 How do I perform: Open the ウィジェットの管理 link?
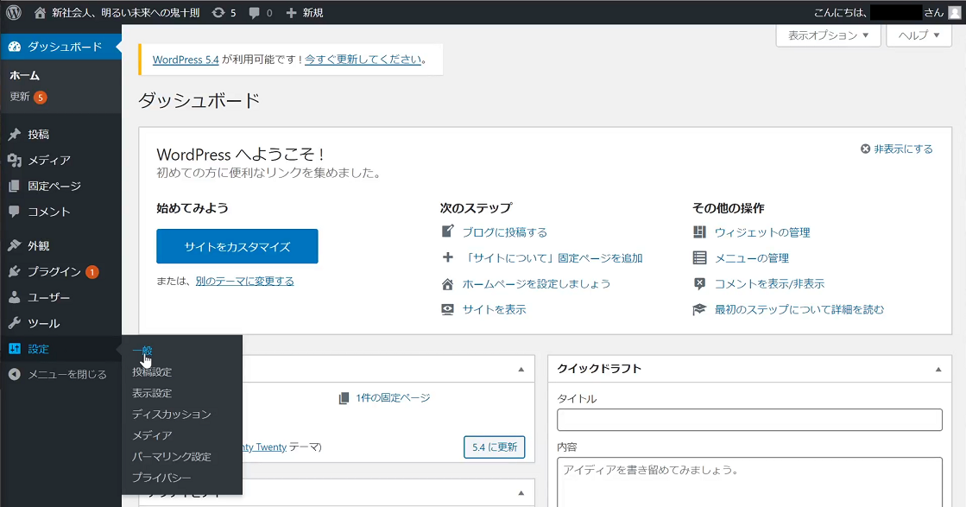pyautogui.click(x=762, y=232)
